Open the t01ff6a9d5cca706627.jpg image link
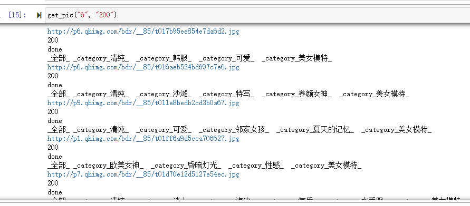 pos(143,139)
